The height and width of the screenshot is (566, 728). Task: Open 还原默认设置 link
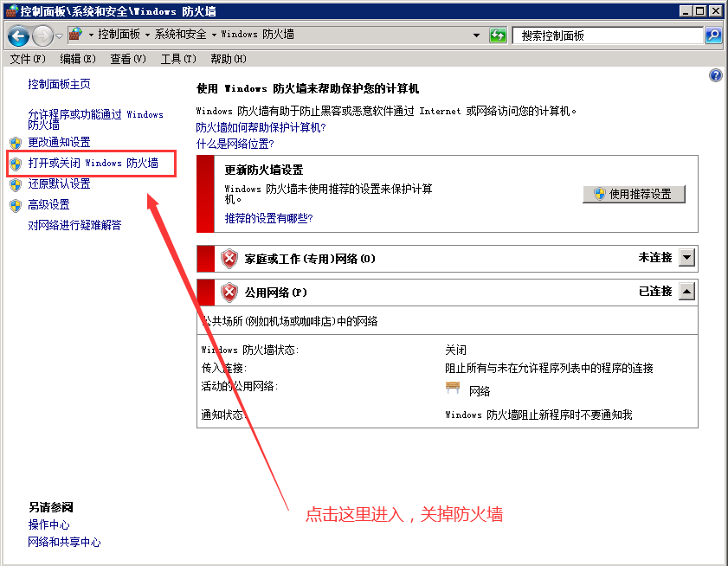point(59,183)
